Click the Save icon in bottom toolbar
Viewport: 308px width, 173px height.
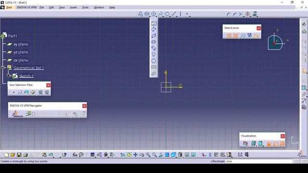(x=19, y=155)
